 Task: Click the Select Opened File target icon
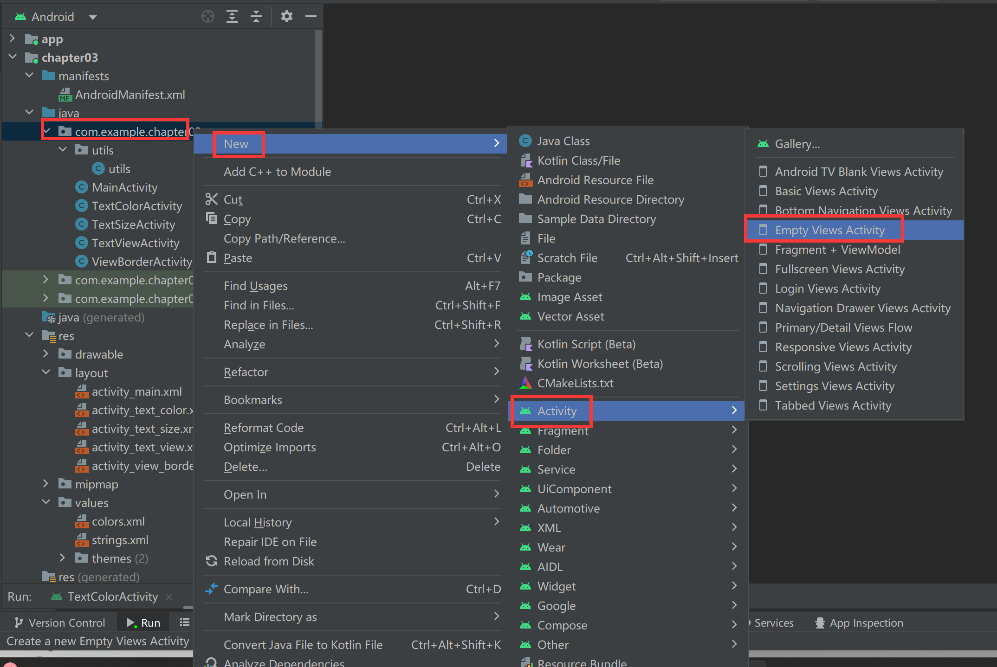pyautogui.click(x=208, y=17)
